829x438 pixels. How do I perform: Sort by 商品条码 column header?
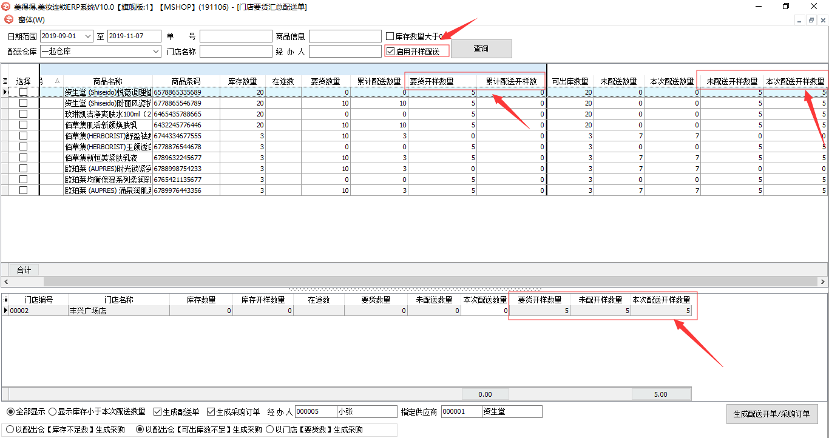click(x=186, y=81)
